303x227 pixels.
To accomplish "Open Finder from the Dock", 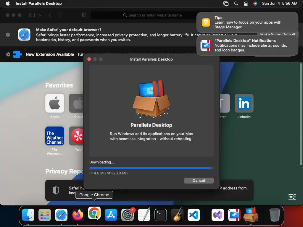I will [28, 215].
